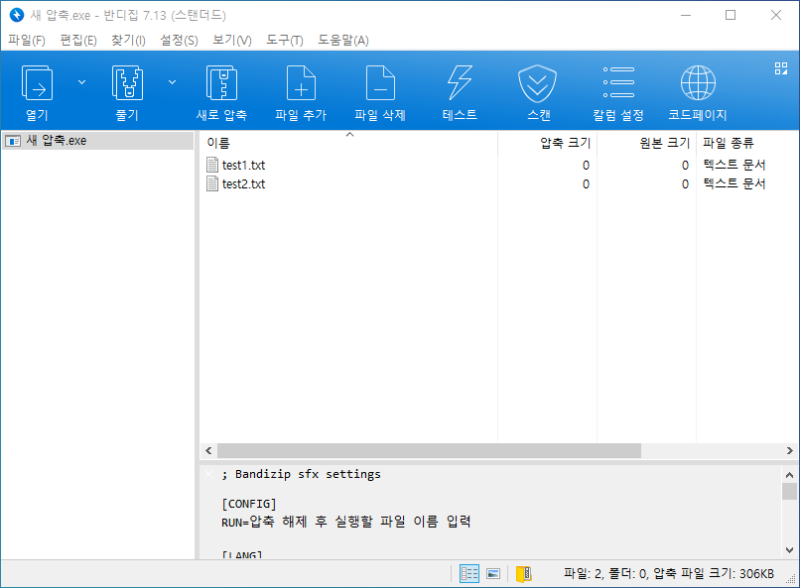This screenshot has width=800, height=588.
Task: Sort by the 이름 column header
Action: tap(349, 143)
